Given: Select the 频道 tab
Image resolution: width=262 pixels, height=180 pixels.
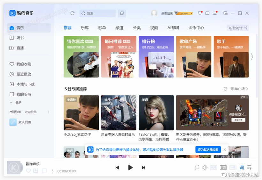Looking at the screenshot, I should [119, 28].
